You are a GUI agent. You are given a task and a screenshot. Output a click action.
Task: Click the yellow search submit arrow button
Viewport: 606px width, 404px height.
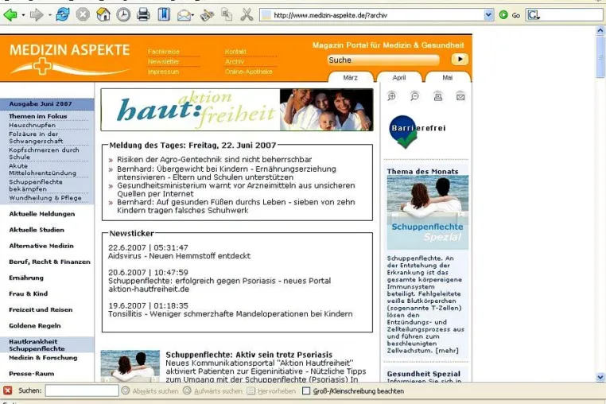[x=460, y=59]
